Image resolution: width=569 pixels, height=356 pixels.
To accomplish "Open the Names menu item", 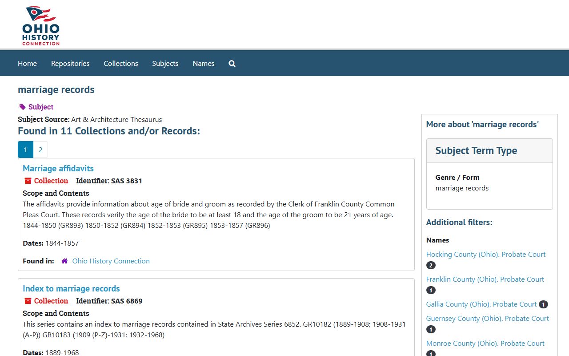I will tap(204, 64).
